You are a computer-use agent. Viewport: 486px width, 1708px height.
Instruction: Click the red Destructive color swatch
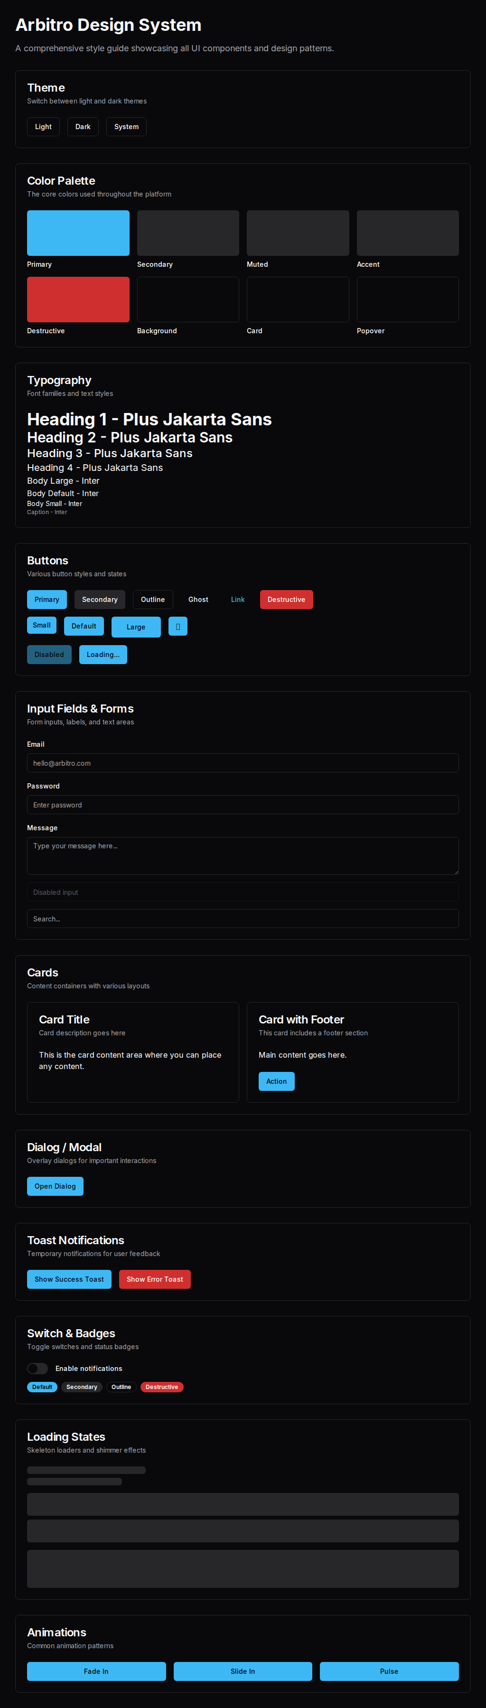pos(78,299)
